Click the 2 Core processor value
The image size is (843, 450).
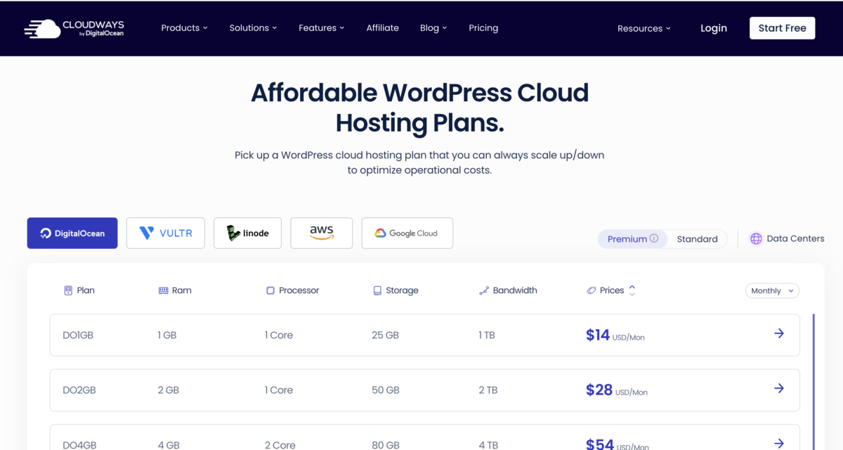pyautogui.click(x=280, y=445)
